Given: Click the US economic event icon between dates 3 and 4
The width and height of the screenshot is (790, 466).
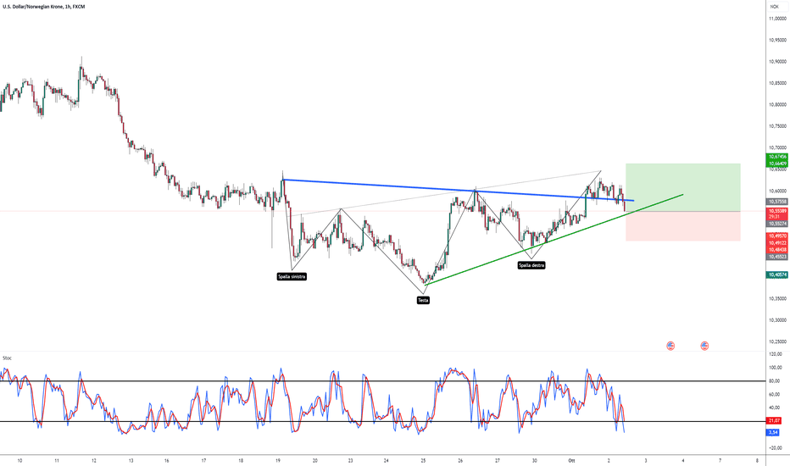Looking at the screenshot, I should [x=670, y=346].
